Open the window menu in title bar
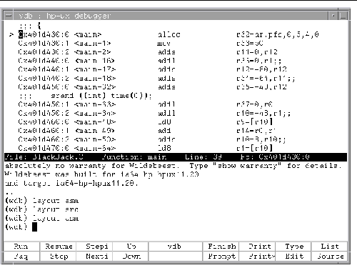This screenshot has height=273, width=357. pyautogui.click(x=9, y=16)
